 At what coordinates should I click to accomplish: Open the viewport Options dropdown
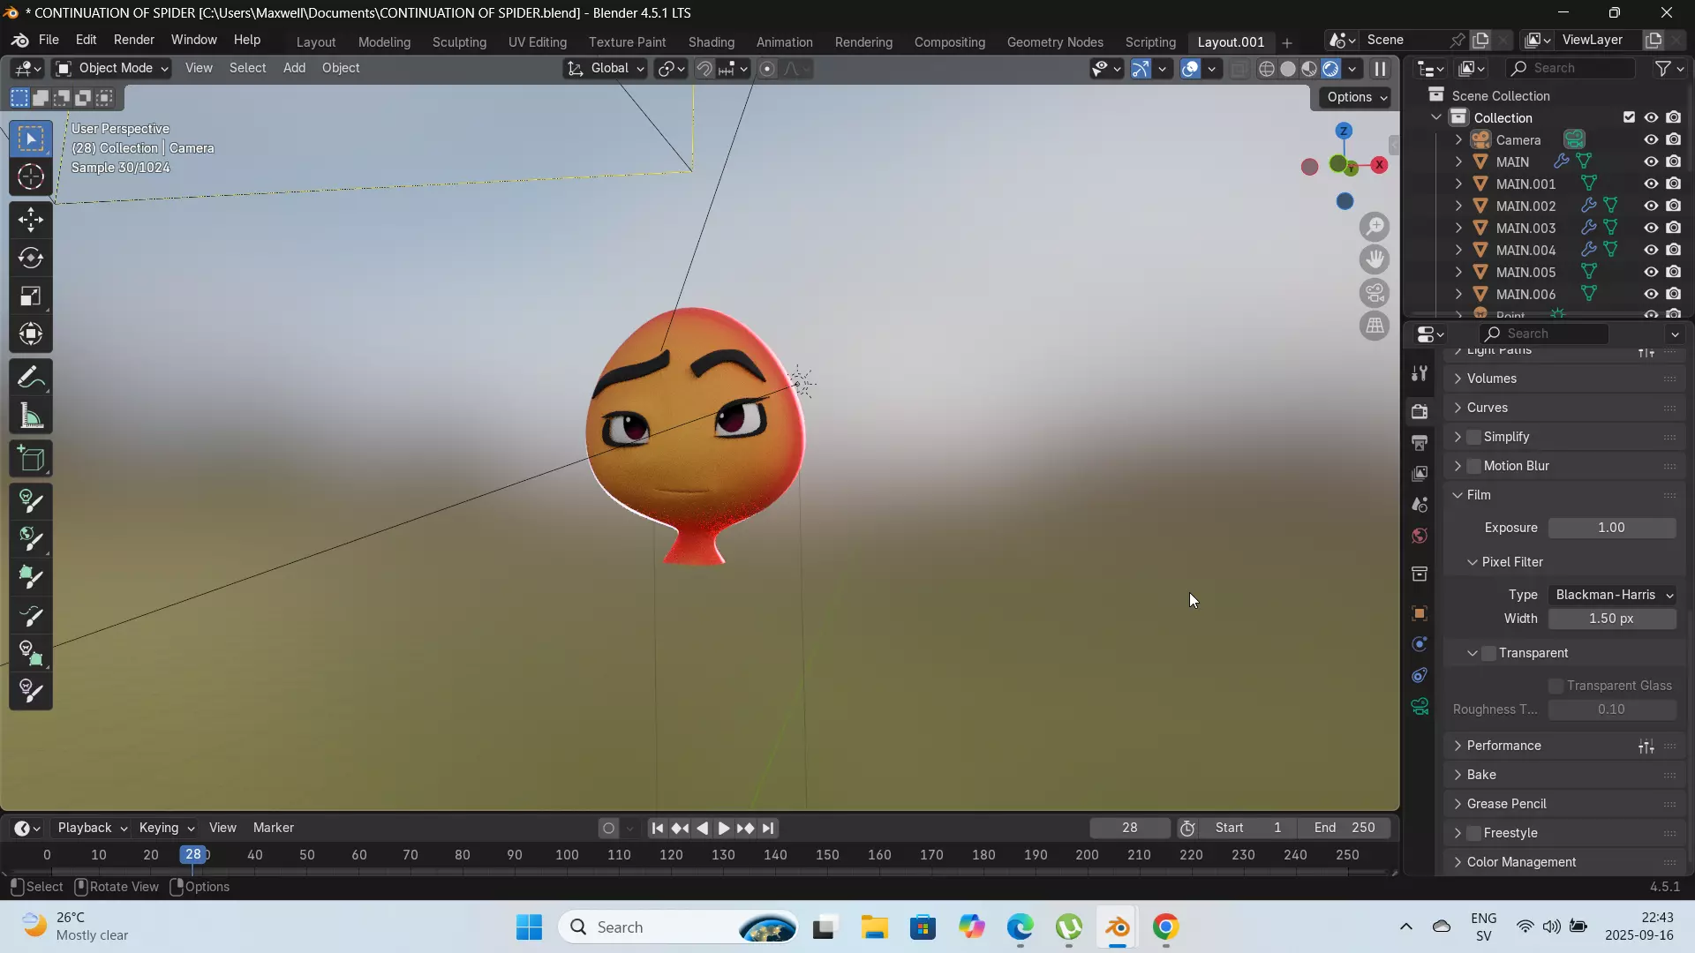coord(1356,97)
